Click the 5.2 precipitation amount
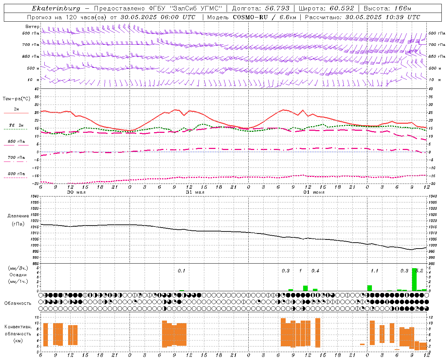447x358 pixels. pyautogui.click(x=419, y=271)
